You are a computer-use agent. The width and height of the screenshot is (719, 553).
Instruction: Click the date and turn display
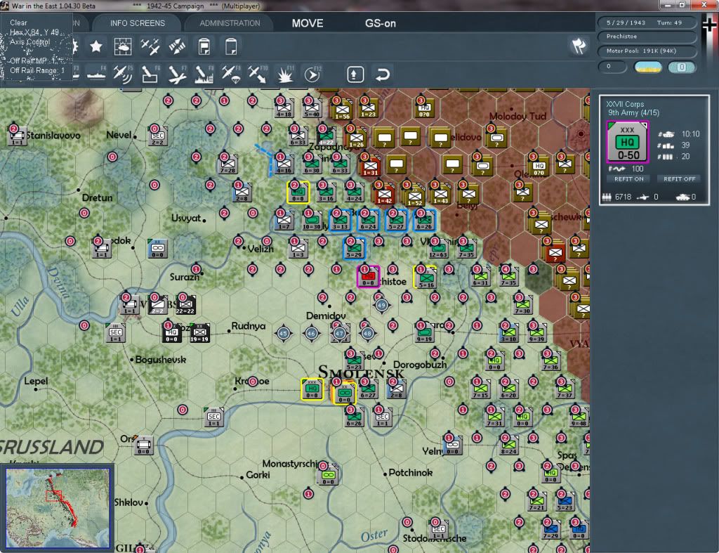(647, 22)
